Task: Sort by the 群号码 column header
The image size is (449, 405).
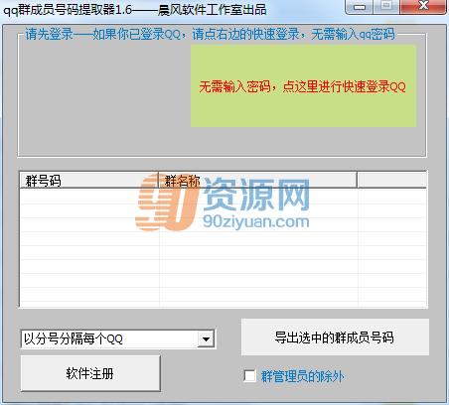Action: [x=88, y=181]
